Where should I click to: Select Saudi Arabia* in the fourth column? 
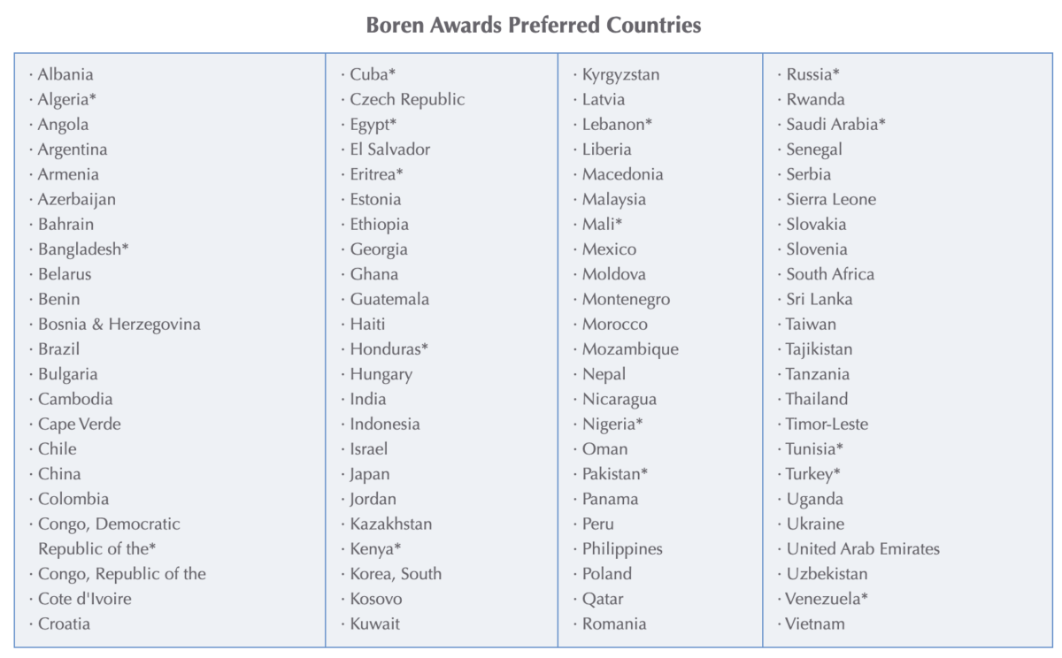[836, 125]
